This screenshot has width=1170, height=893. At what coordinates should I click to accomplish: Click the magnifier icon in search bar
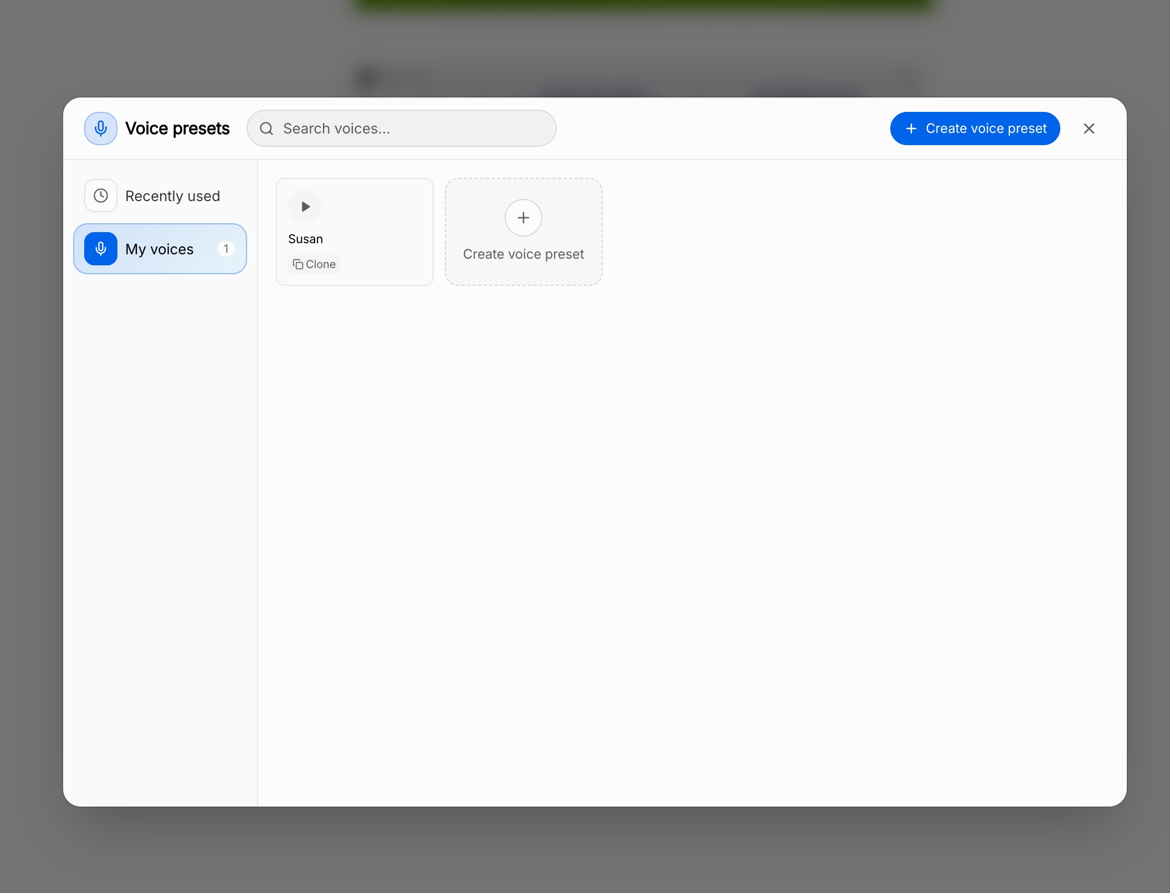[x=266, y=129]
